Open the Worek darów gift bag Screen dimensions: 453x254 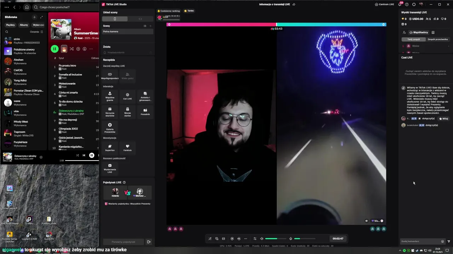point(127,112)
